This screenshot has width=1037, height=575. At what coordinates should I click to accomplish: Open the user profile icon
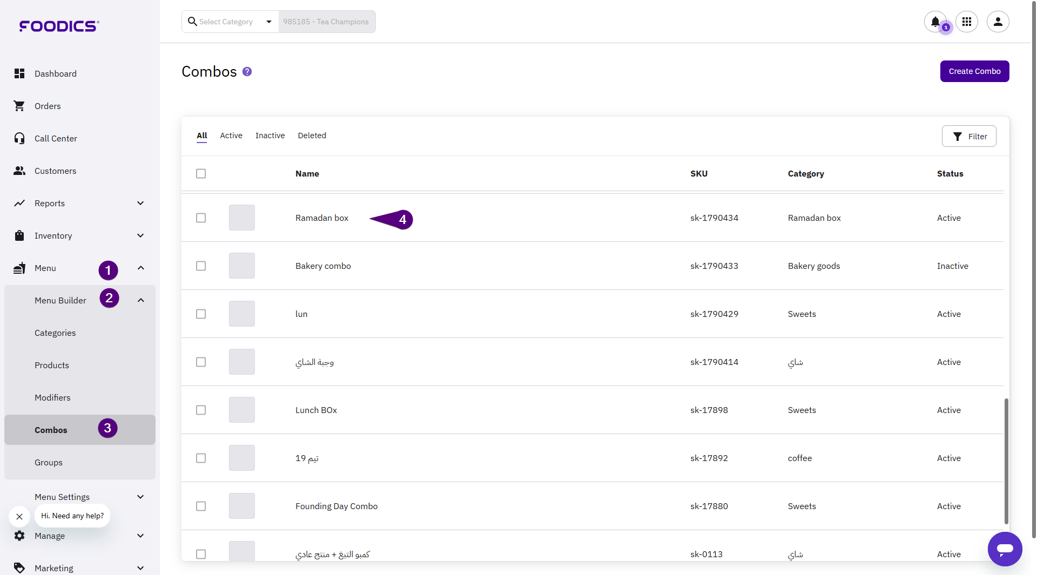click(x=998, y=22)
